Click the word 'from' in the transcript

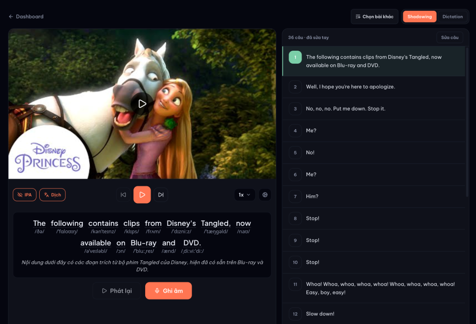point(153,223)
